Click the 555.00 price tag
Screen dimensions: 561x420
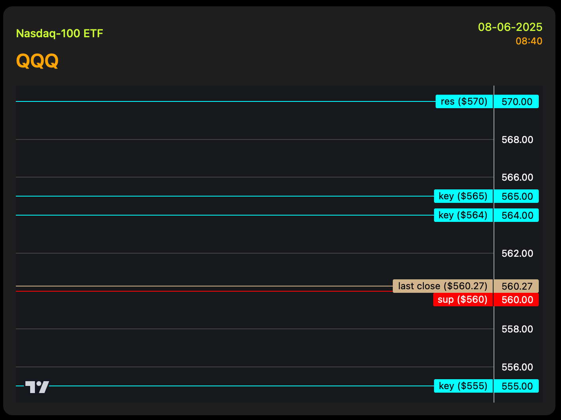517,386
